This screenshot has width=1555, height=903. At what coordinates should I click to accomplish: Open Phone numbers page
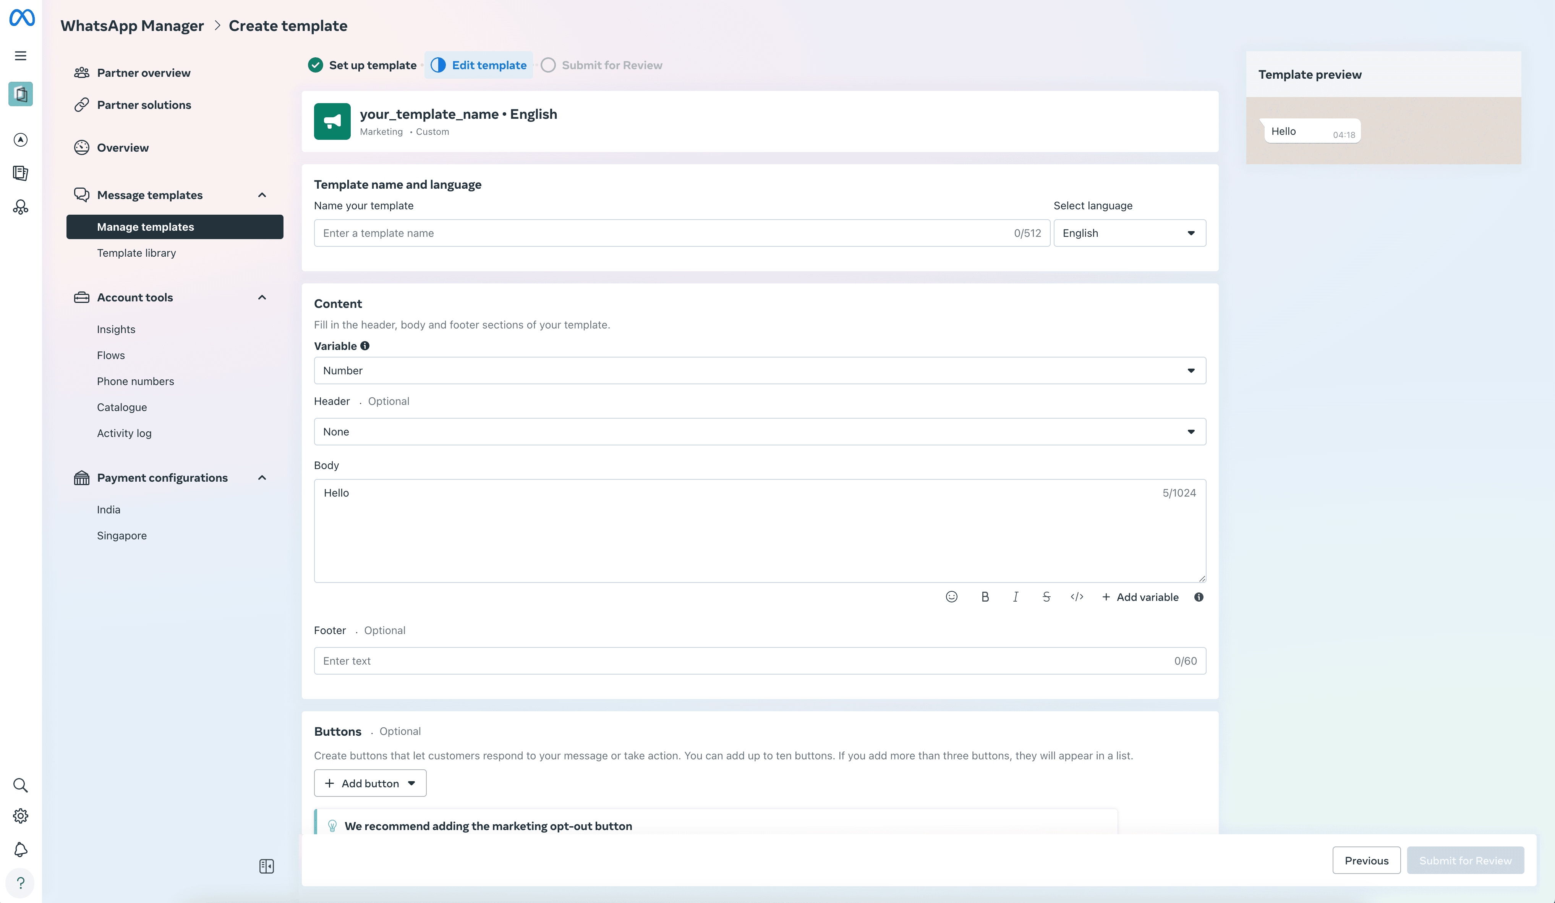pos(135,381)
